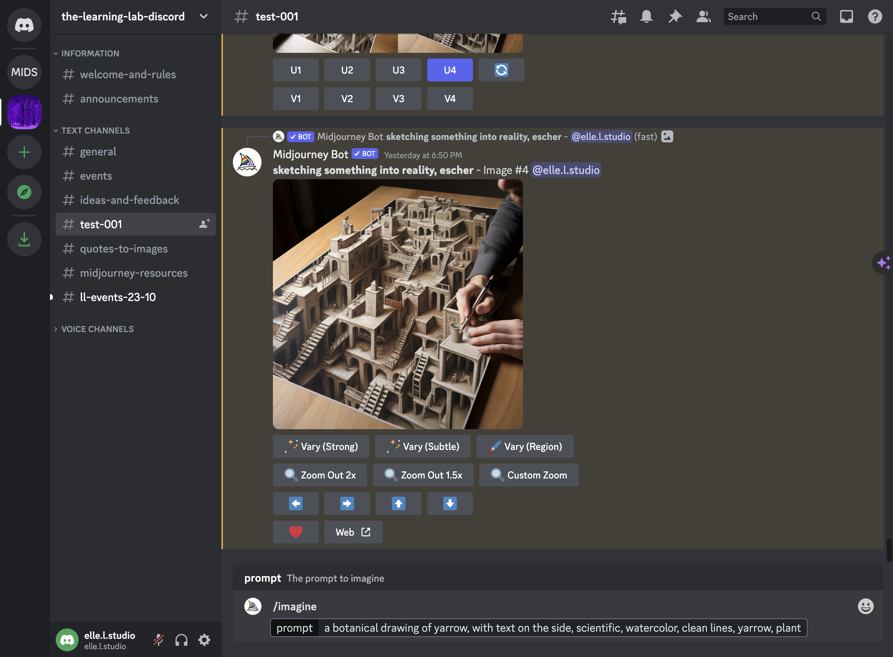Click the re-roll refresh icon button
This screenshot has height=657, width=893.
pyautogui.click(x=501, y=70)
